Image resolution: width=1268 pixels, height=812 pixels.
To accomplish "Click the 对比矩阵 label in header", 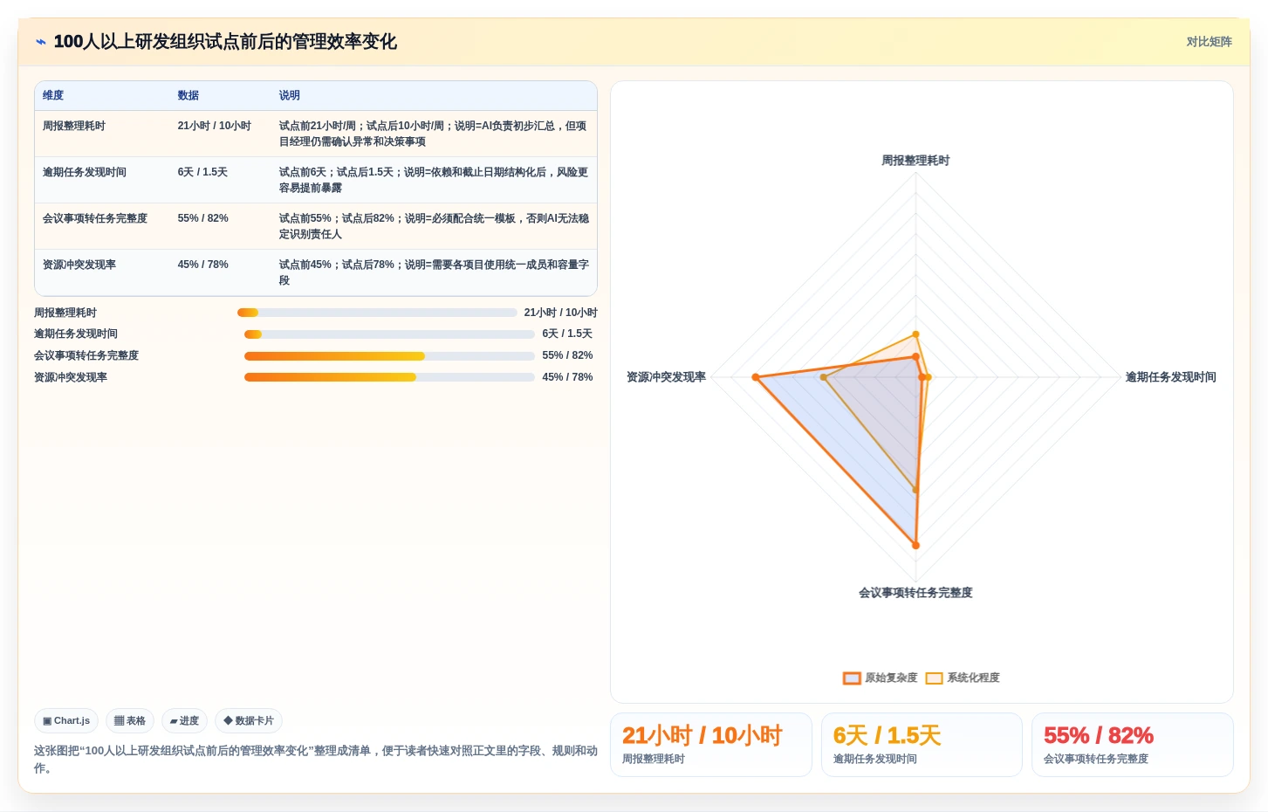I will (x=1209, y=42).
